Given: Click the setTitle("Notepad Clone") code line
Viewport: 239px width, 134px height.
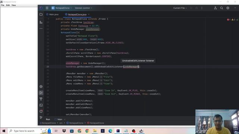Looking at the screenshot, I should tap(82, 36).
